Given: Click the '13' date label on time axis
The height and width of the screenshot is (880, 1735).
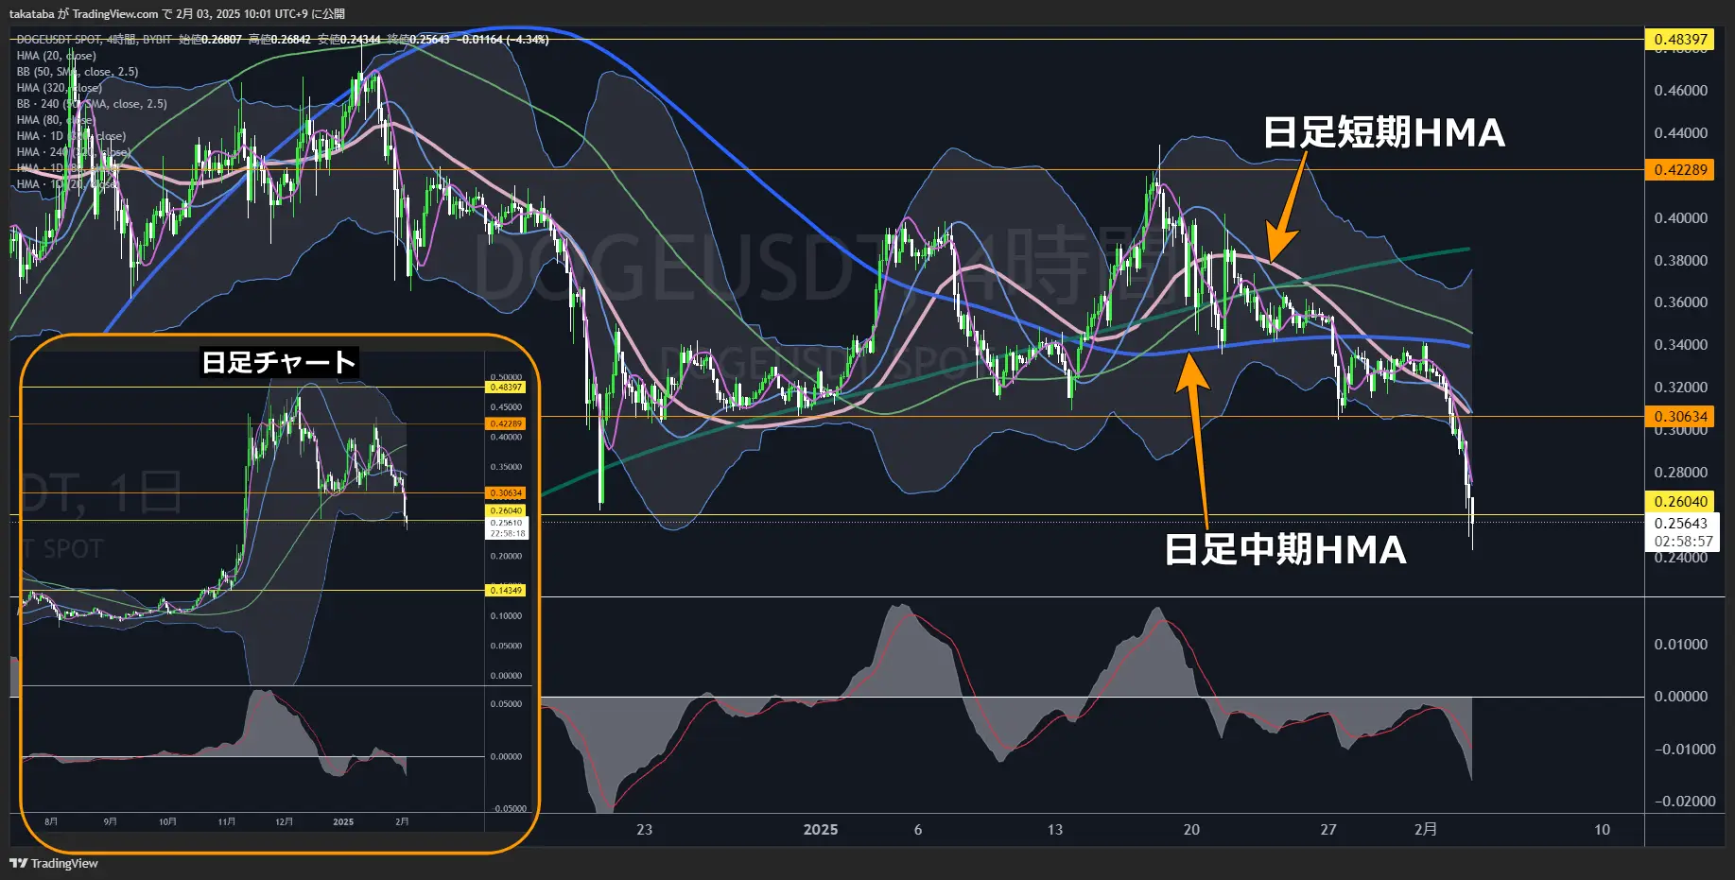Looking at the screenshot, I should (x=1055, y=830).
